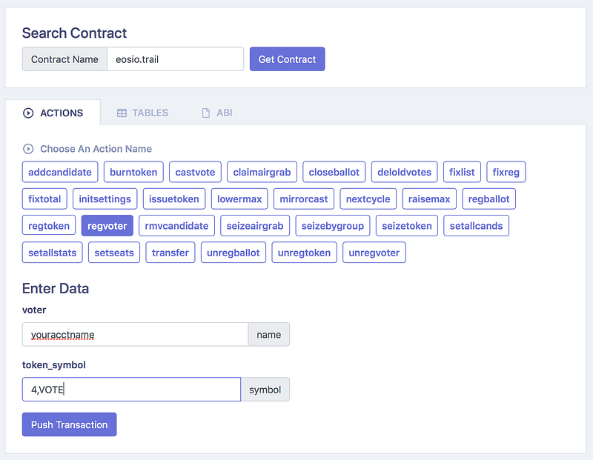Click the document icon beside ABI
593x460 pixels.
coord(206,113)
